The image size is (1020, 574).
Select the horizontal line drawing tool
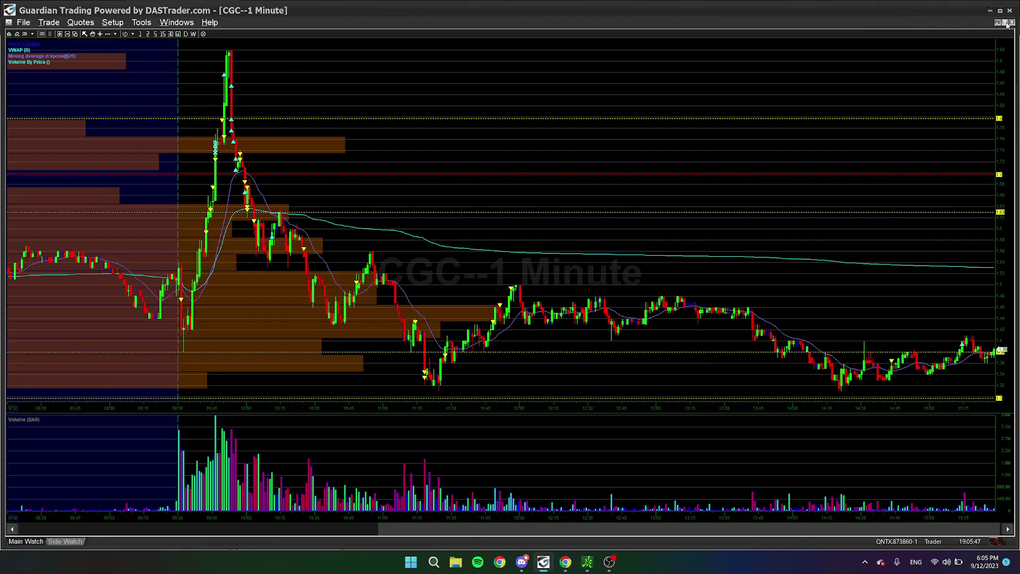coord(42,34)
